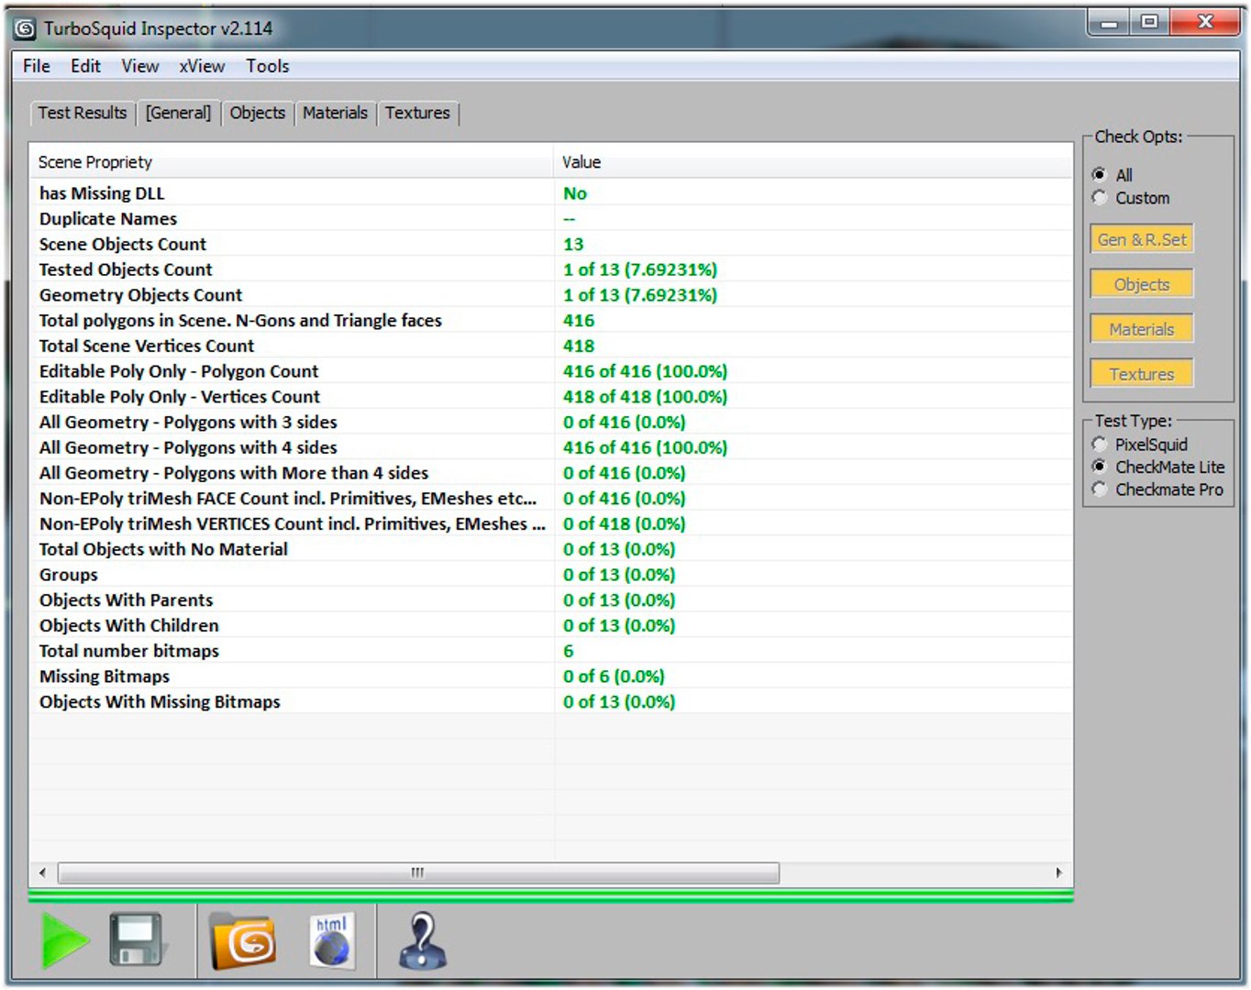Open help via the question mark icon
1251x990 pixels.
pos(423,940)
